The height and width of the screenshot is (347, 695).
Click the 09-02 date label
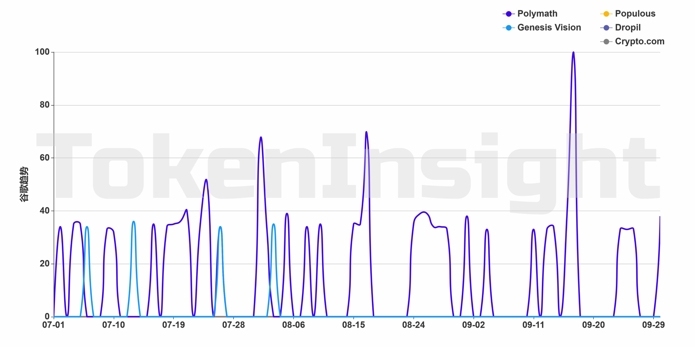click(473, 325)
